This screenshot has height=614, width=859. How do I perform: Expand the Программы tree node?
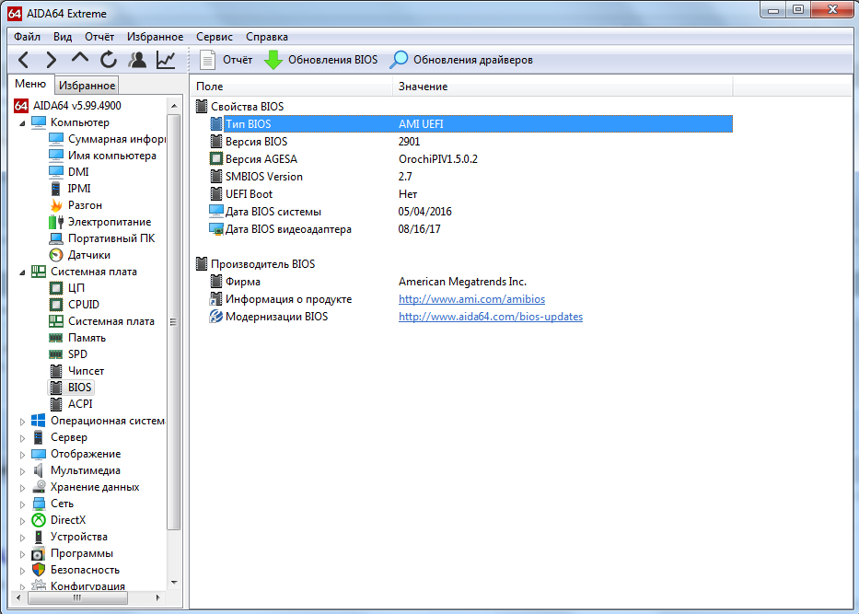coord(22,554)
